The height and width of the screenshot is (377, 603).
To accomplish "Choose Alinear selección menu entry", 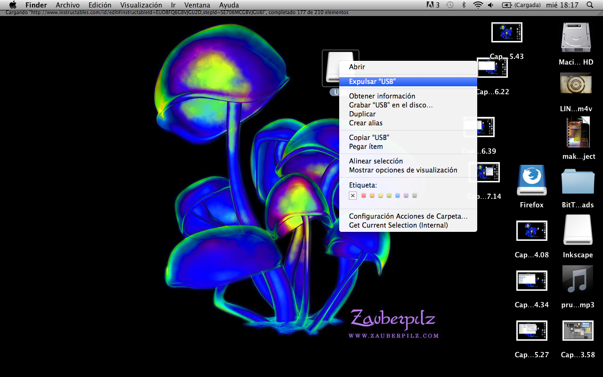I will tap(408, 161).
